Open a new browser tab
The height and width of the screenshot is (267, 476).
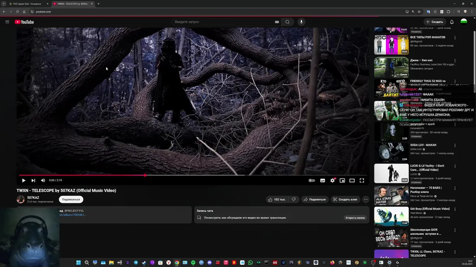click(x=98, y=4)
